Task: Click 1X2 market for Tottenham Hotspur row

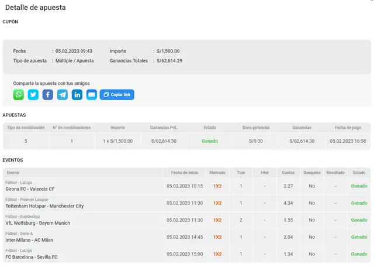Action: point(217,203)
